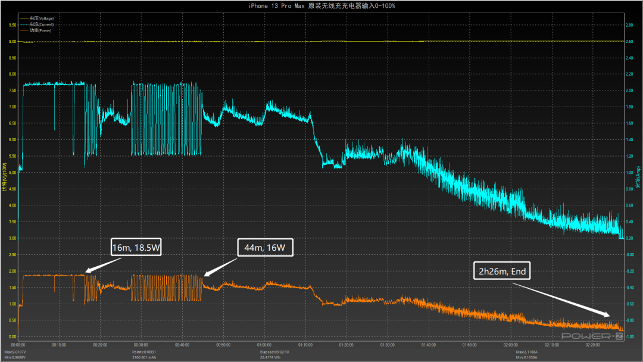
Task: Click the 00:00:00 time axis label
Action: 18,345
